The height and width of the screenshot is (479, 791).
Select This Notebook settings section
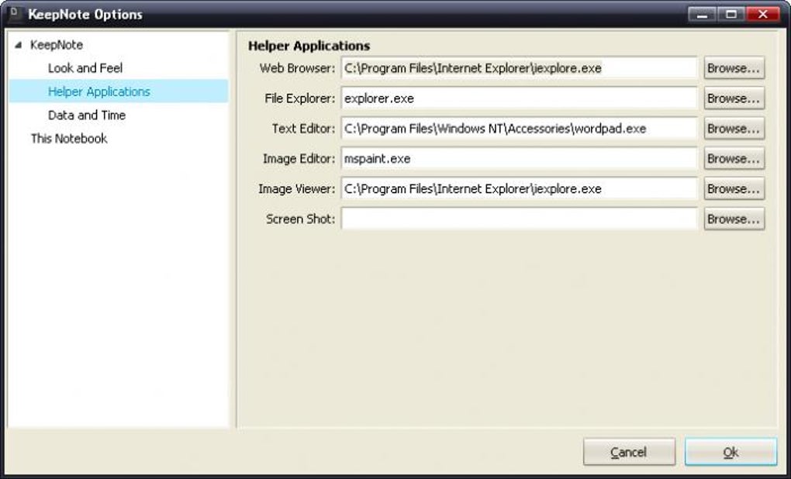(68, 138)
